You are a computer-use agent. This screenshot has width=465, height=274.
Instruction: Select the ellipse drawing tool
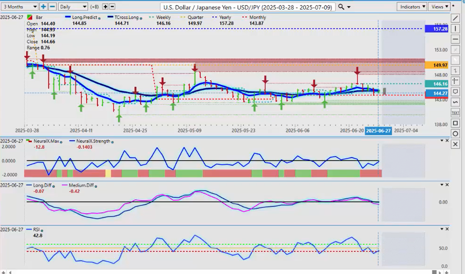pos(455,133)
